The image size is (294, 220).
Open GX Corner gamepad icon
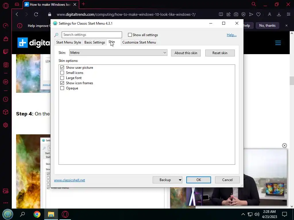[x=17, y=4]
